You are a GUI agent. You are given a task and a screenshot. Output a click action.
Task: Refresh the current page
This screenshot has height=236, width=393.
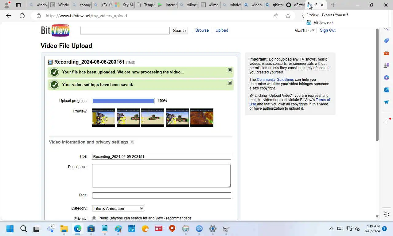point(22,16)
